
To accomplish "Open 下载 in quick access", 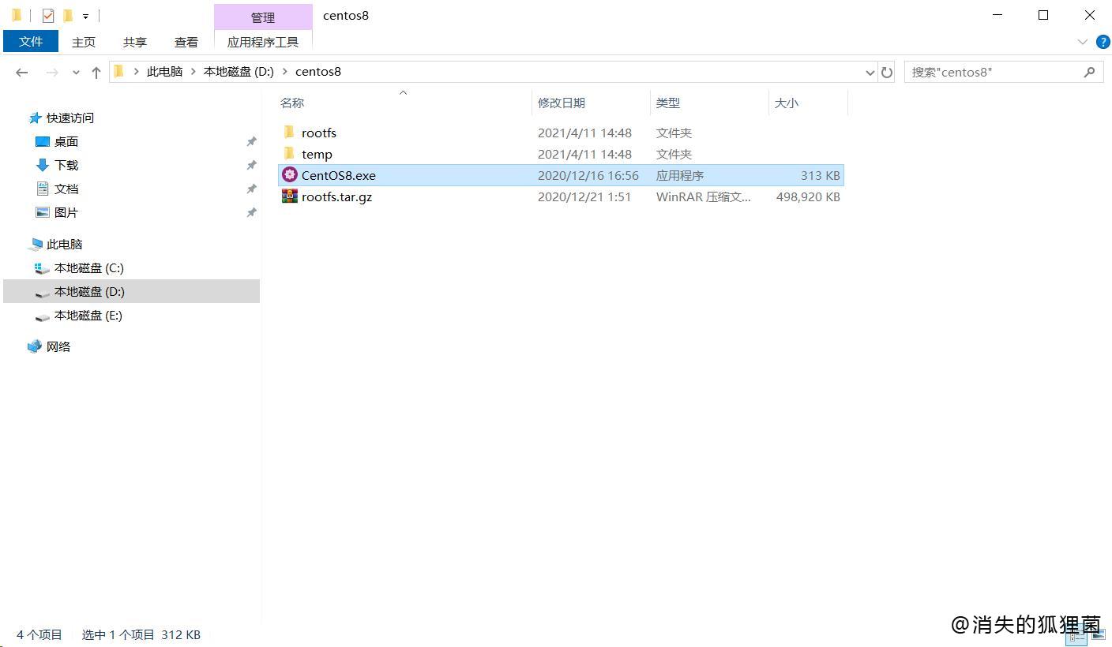I will coord(66,165).
